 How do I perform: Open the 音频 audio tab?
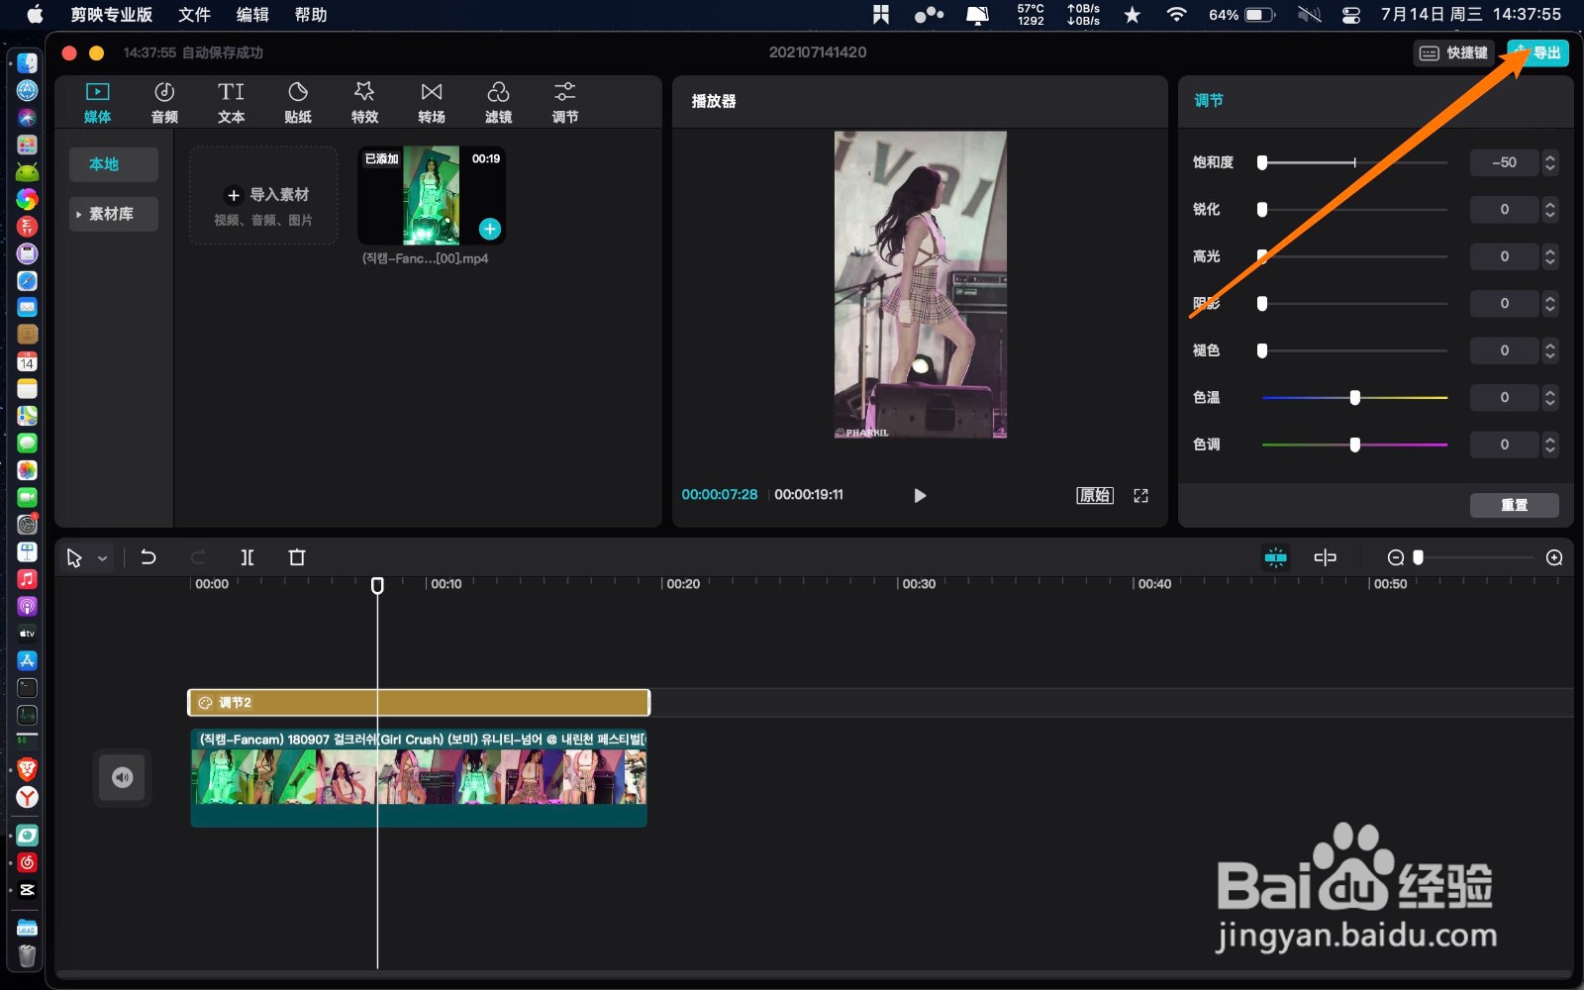(x=164, y=103)
